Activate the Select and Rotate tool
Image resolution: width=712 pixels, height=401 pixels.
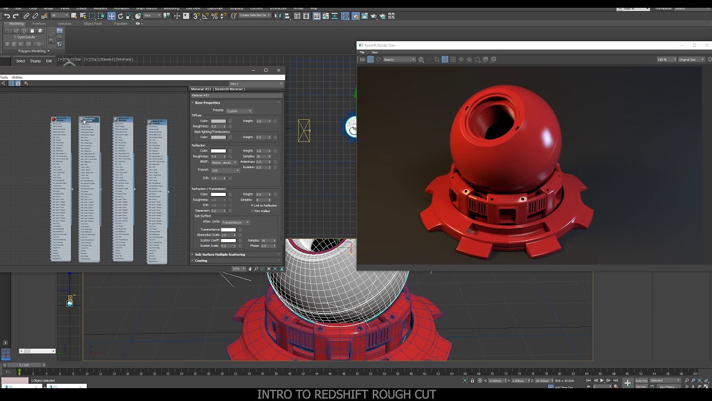tap(120, 16)
